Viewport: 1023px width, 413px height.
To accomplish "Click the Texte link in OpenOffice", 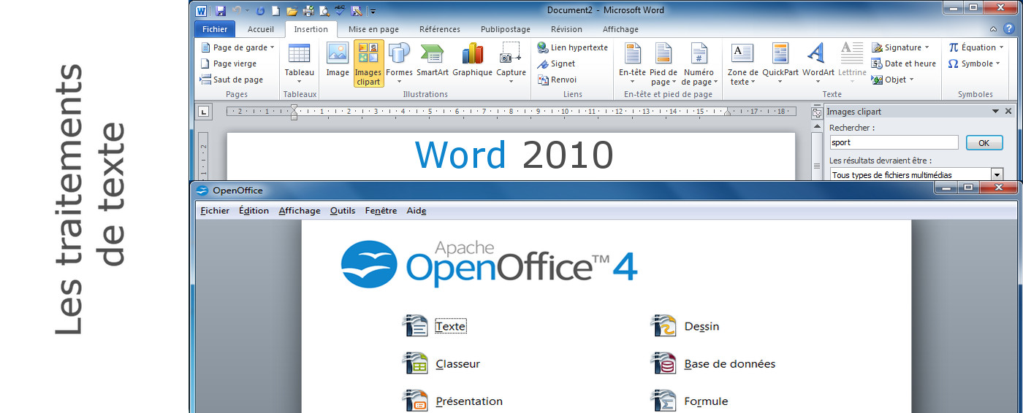I will (450, 326).
